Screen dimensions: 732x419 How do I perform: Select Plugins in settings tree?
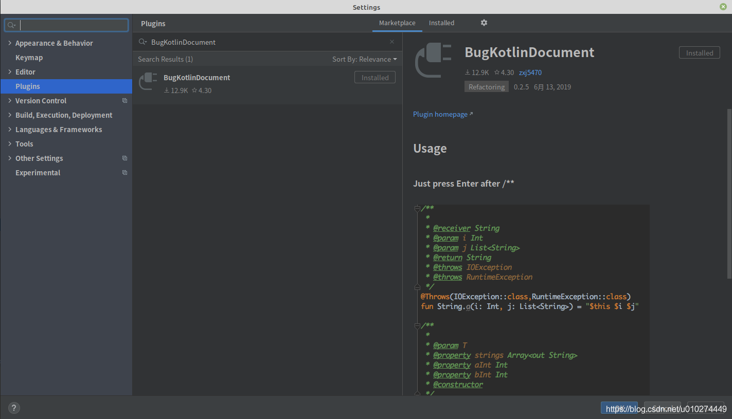(x=66, y=86)
